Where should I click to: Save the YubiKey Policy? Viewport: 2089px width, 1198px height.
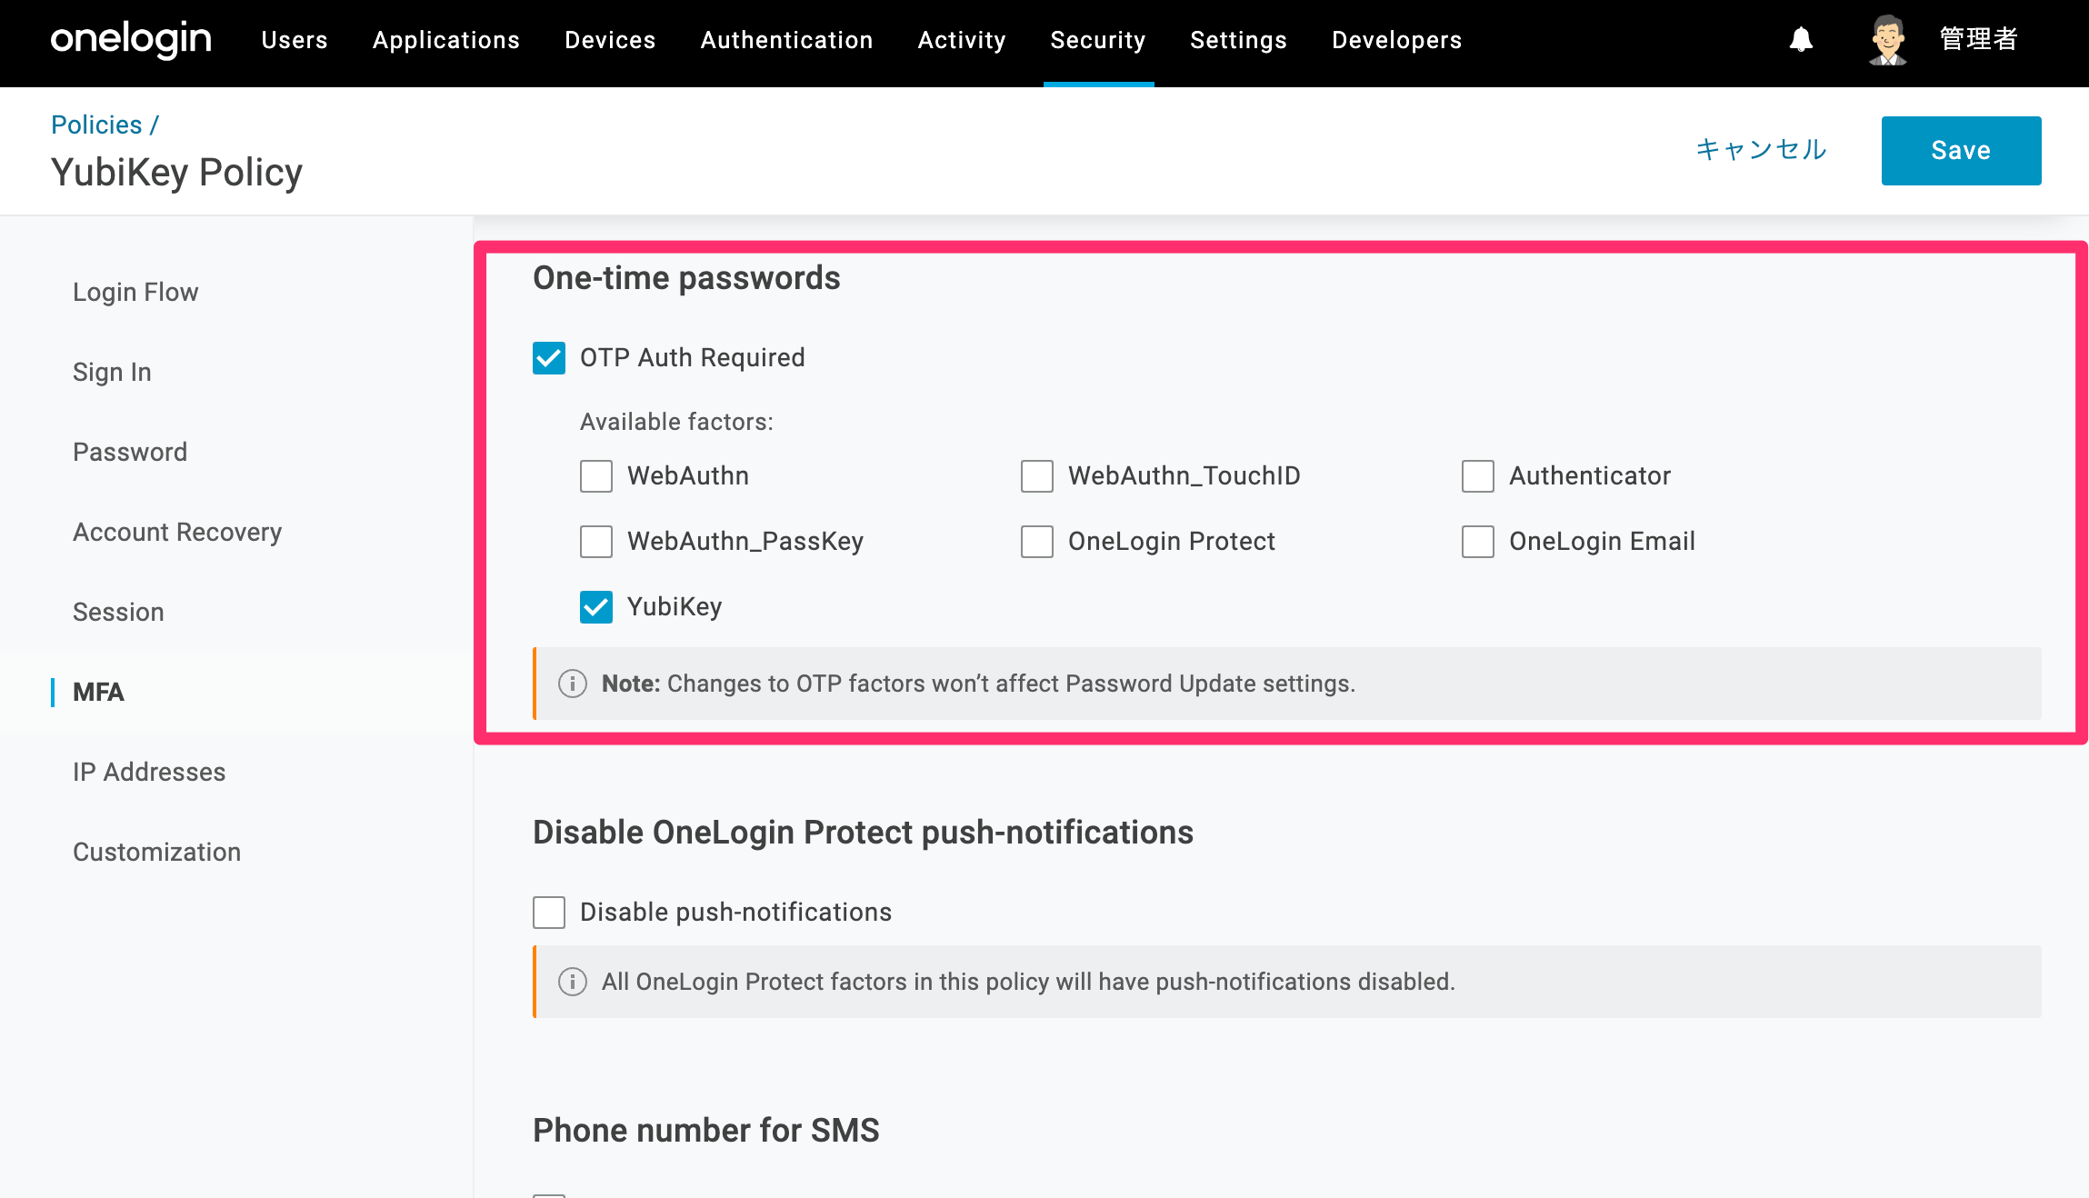click(x=1962, y=151)
